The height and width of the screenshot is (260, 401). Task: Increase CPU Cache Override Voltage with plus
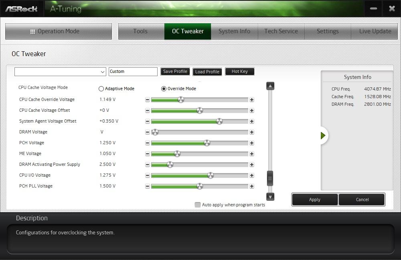click(252, 100)
